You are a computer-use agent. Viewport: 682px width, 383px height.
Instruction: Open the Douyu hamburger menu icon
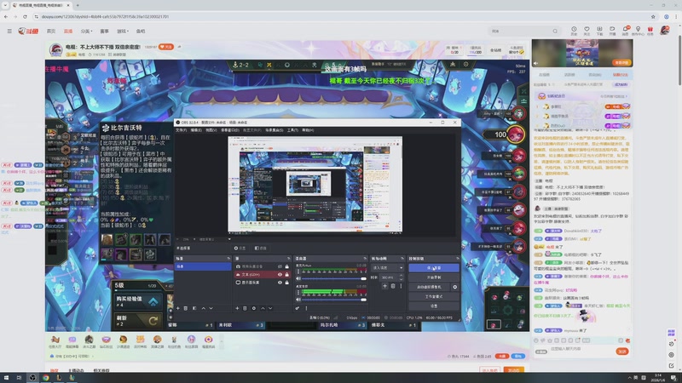point(9,31)
